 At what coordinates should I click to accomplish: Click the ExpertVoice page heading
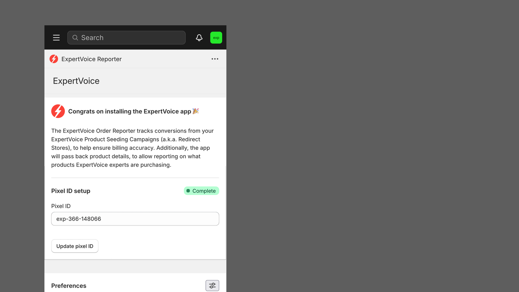click(x=76, y=81)
